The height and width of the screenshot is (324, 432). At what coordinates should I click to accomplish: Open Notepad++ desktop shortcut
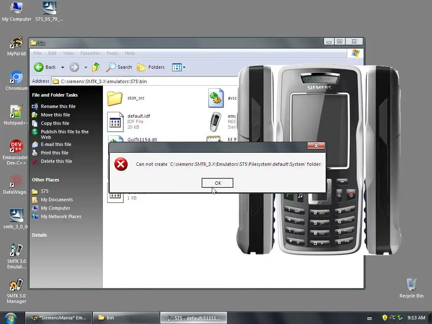[16, 115]
